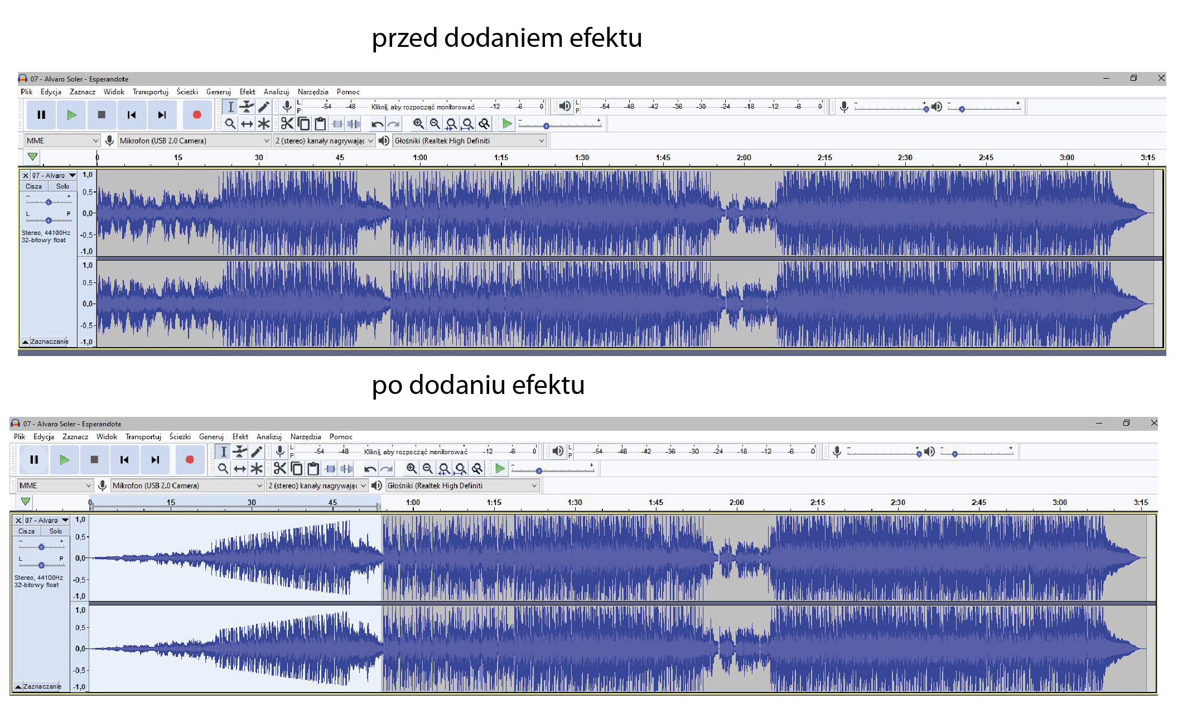
Task: Toggle Cisza mute button on the upper track
Action: (x=33, y=186)
